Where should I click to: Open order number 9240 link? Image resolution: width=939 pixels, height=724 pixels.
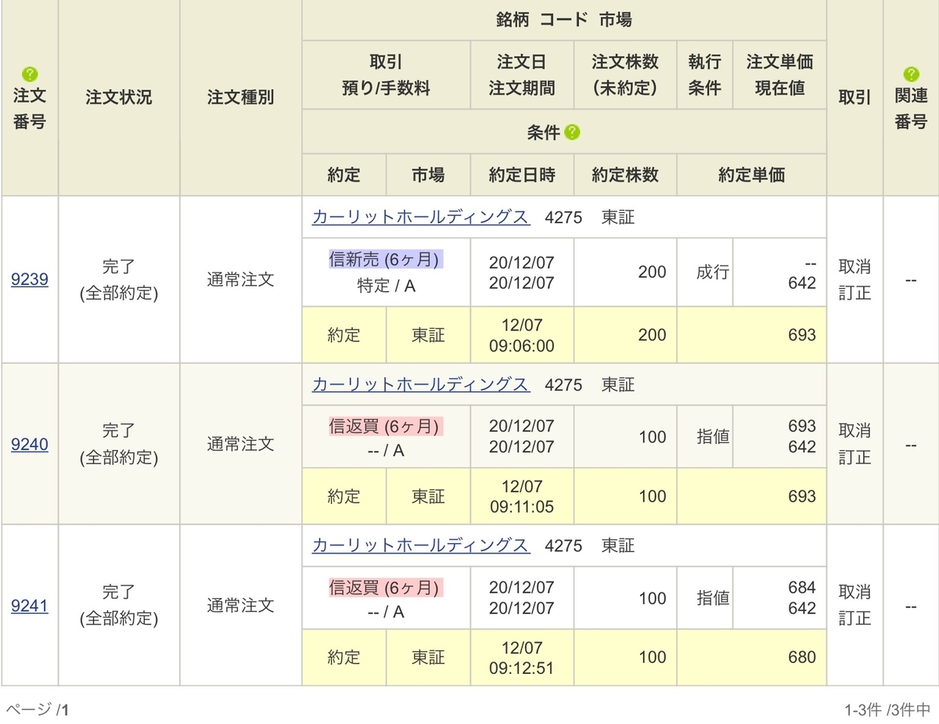click(x=30, y=445)
